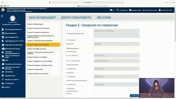
Task: Click the Safari sidebar toggle icon
Action: [x=2, y=2]
